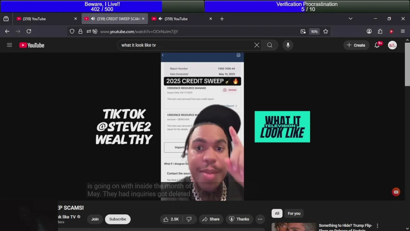Start voice search with the microphone
410x231 pixels.
coord(288,45)
